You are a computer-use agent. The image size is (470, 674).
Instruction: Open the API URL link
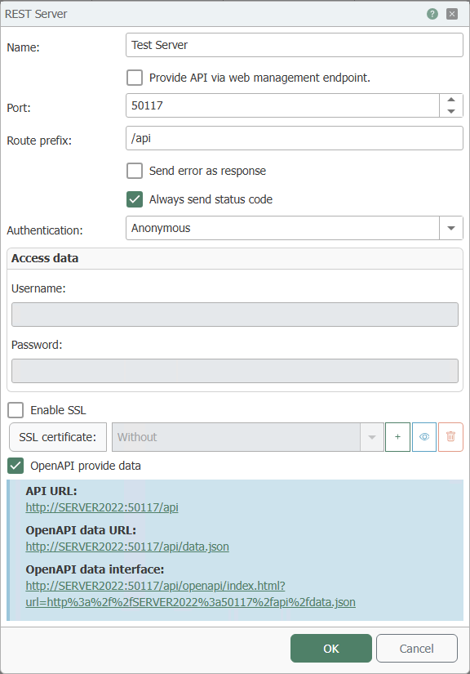(102, 507)
